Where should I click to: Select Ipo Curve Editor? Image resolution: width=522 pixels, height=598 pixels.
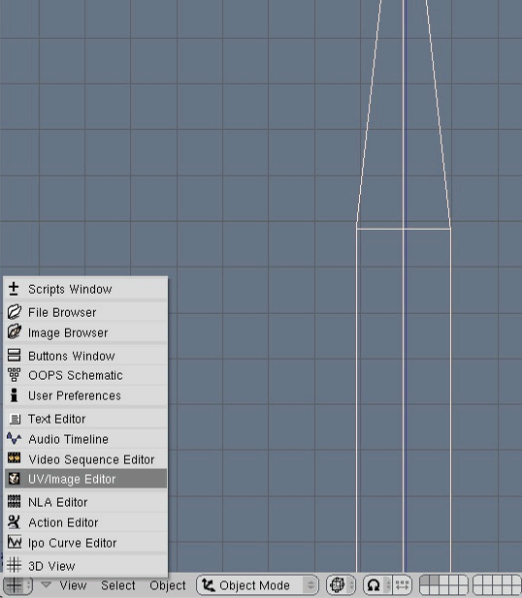(x=85, y=543)
